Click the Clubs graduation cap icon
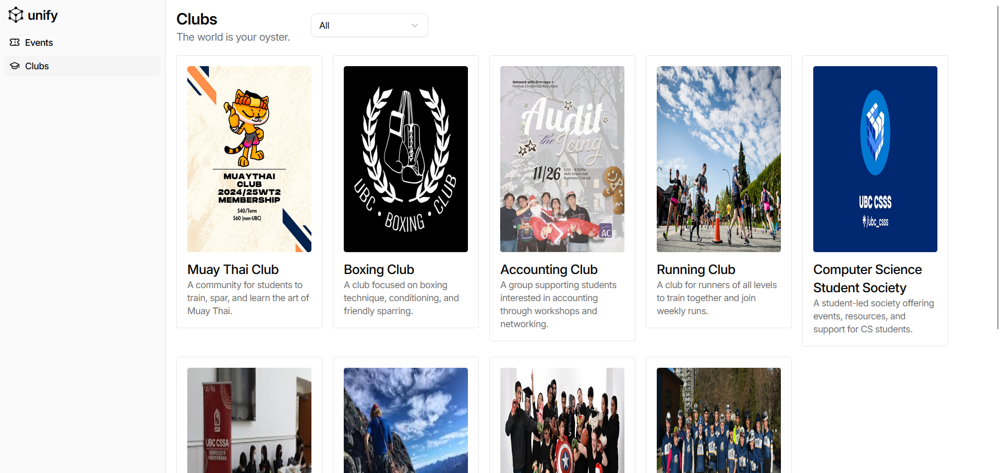This screenshot has width=1000, height=473. [x=15, y=66]
